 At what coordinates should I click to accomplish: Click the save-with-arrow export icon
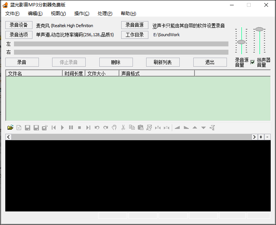pos(45,128)
